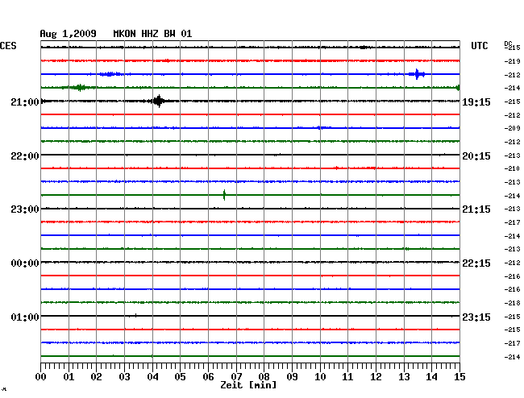Click minute tick label 15 on the axis
This screenshot has height=398, width=524.
point(460,376)
